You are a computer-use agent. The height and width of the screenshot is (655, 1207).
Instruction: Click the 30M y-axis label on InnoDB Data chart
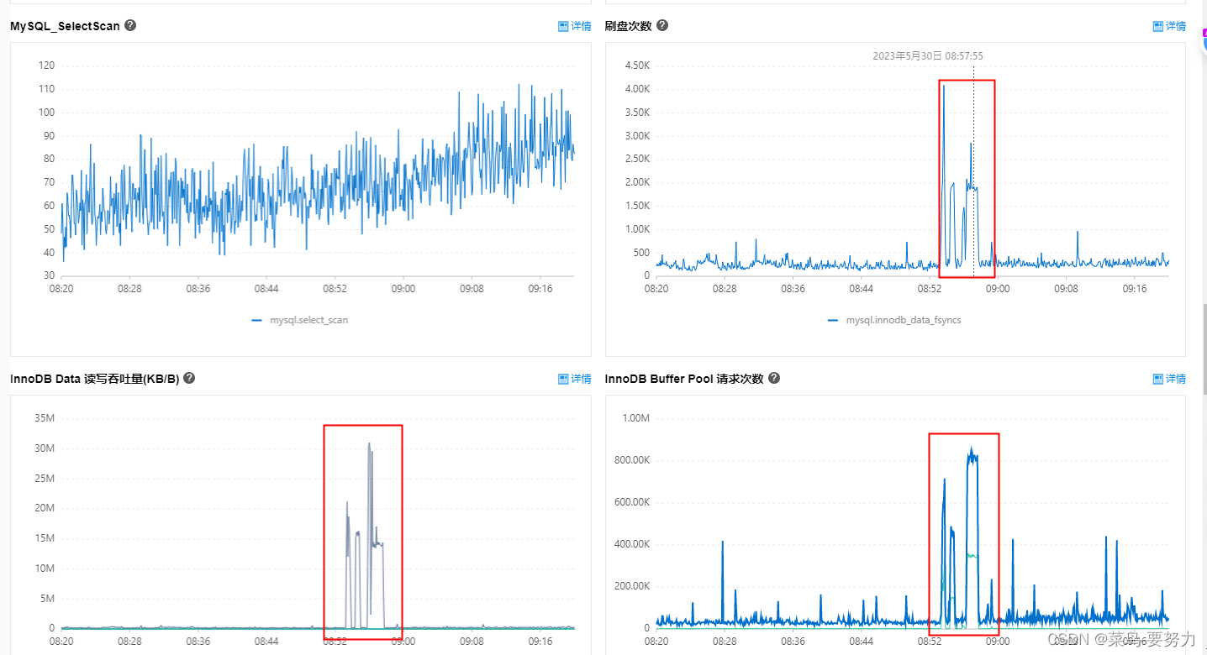(x=45, y=448)
